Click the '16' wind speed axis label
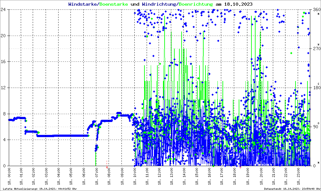This screenshot has width=321, height=191. (x=3, y=62)
